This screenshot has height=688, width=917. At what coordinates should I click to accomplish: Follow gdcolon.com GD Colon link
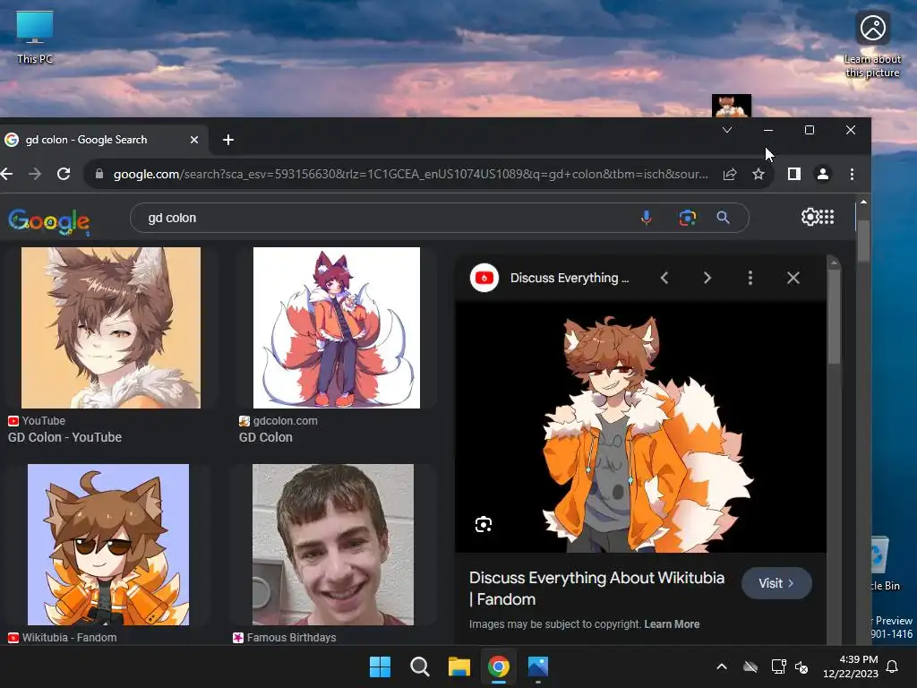(265, 437)
